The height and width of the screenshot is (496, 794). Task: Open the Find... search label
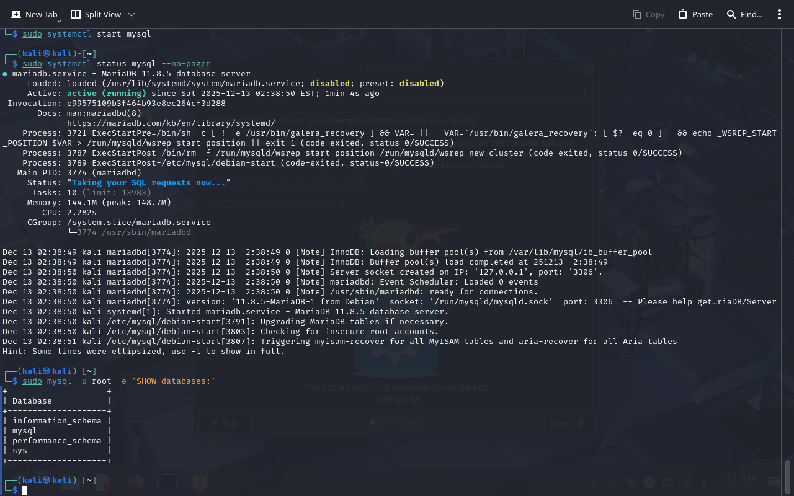pyautogui.click(x=751, y=14)
